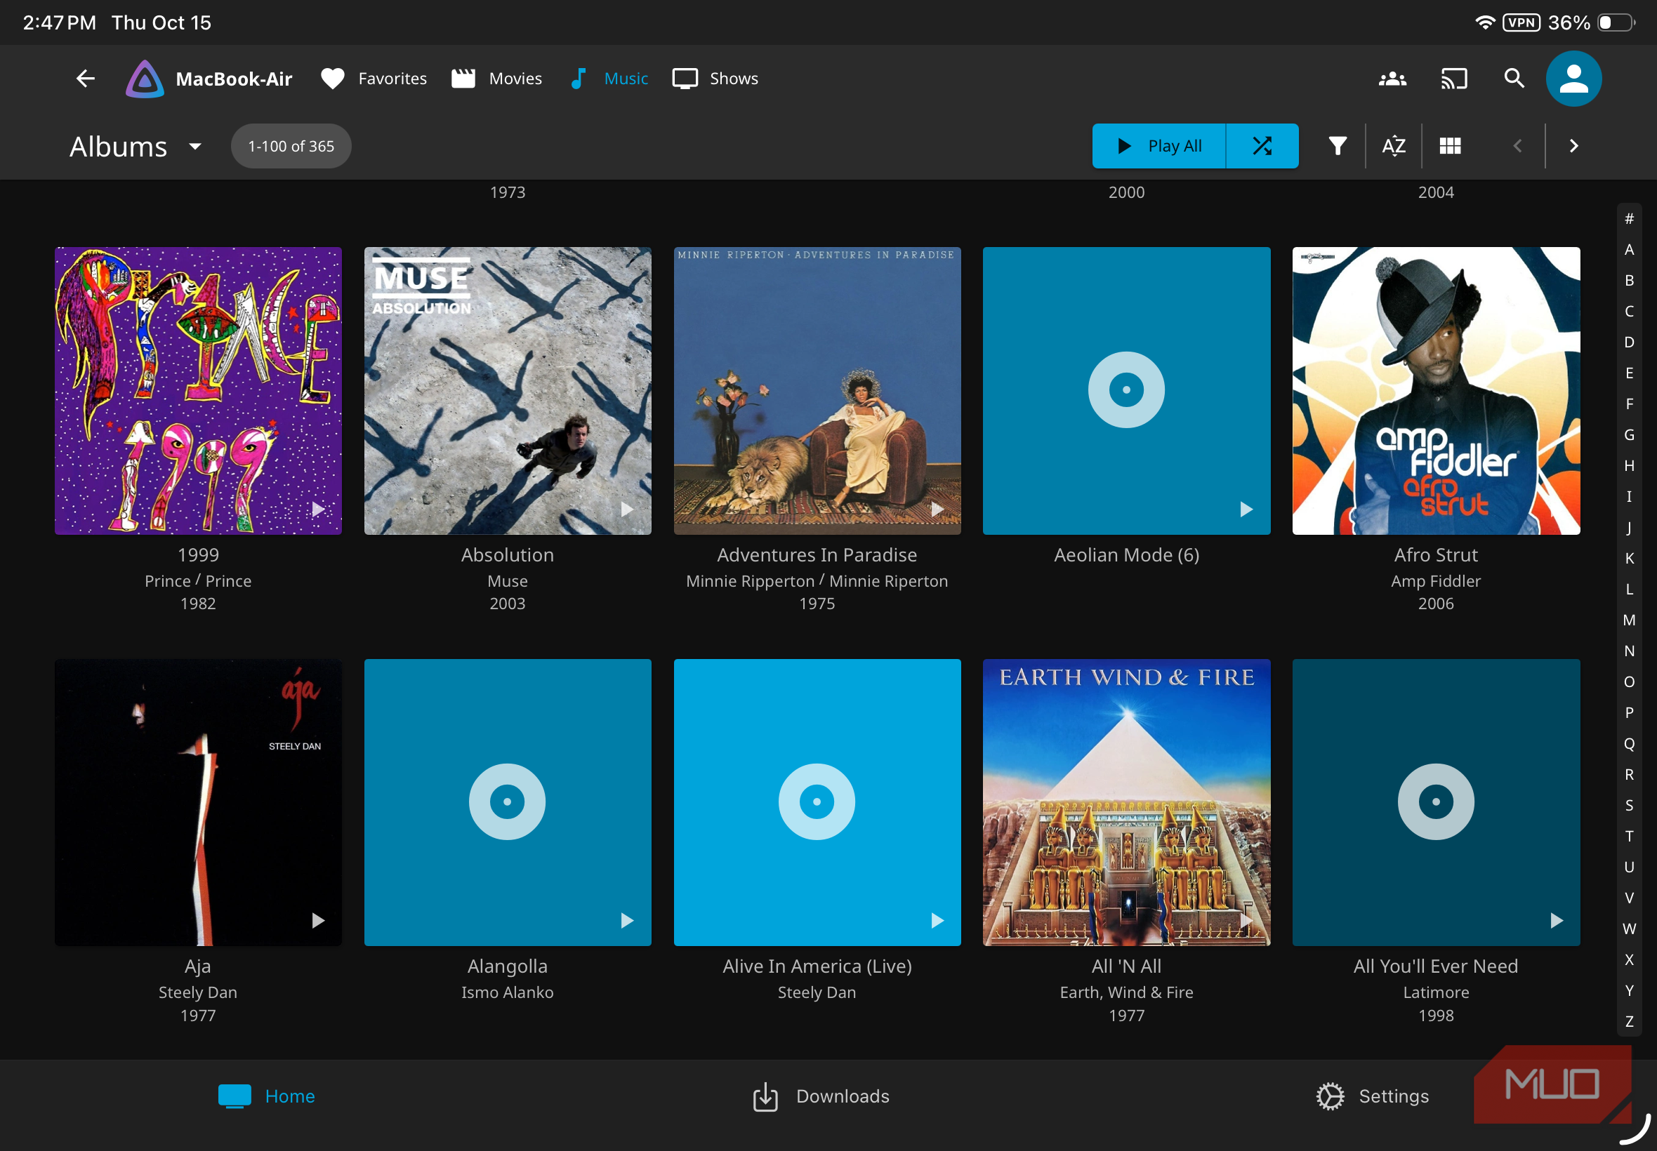
Task: Go back with the arrow icon
Action: [x=85, y=79]
